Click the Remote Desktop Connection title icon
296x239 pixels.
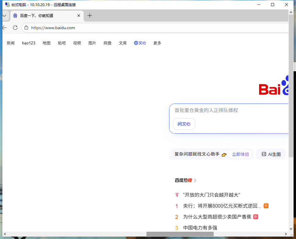coord(7,5)
